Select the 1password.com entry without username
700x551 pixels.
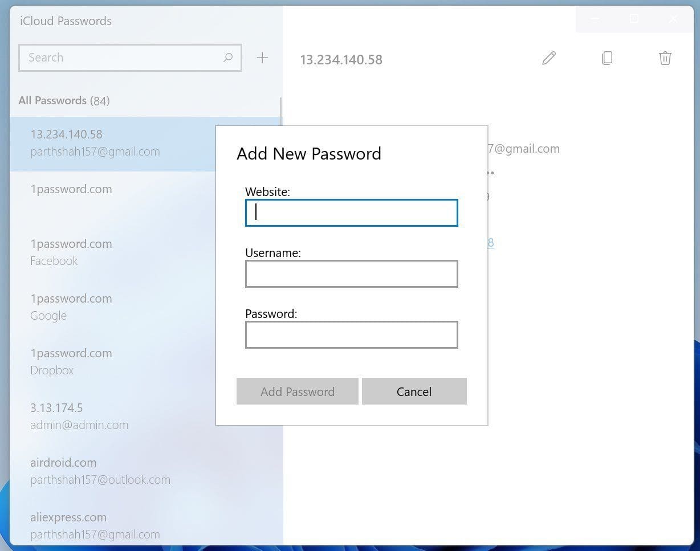(146, 198)
